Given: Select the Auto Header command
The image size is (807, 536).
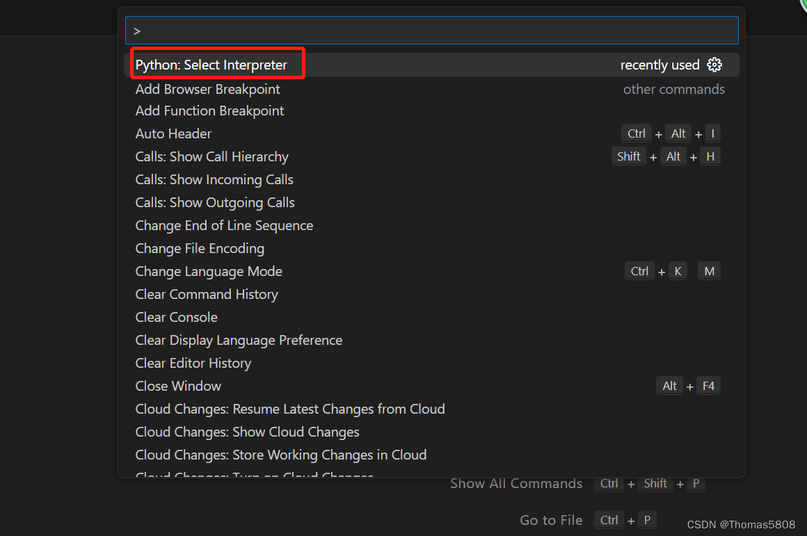Looking at the screenshot, I should (173, 133).
